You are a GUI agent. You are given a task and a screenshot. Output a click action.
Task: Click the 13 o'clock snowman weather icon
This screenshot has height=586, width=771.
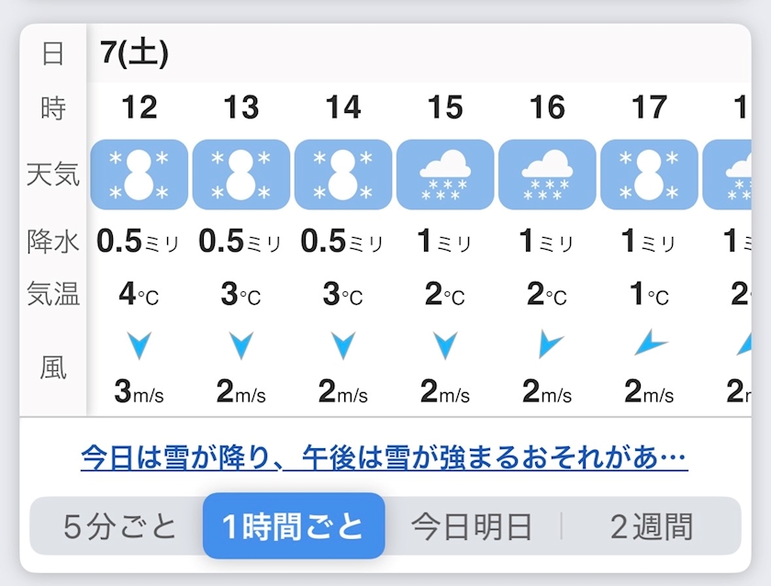pyautogui.click(x=240, y=175)
